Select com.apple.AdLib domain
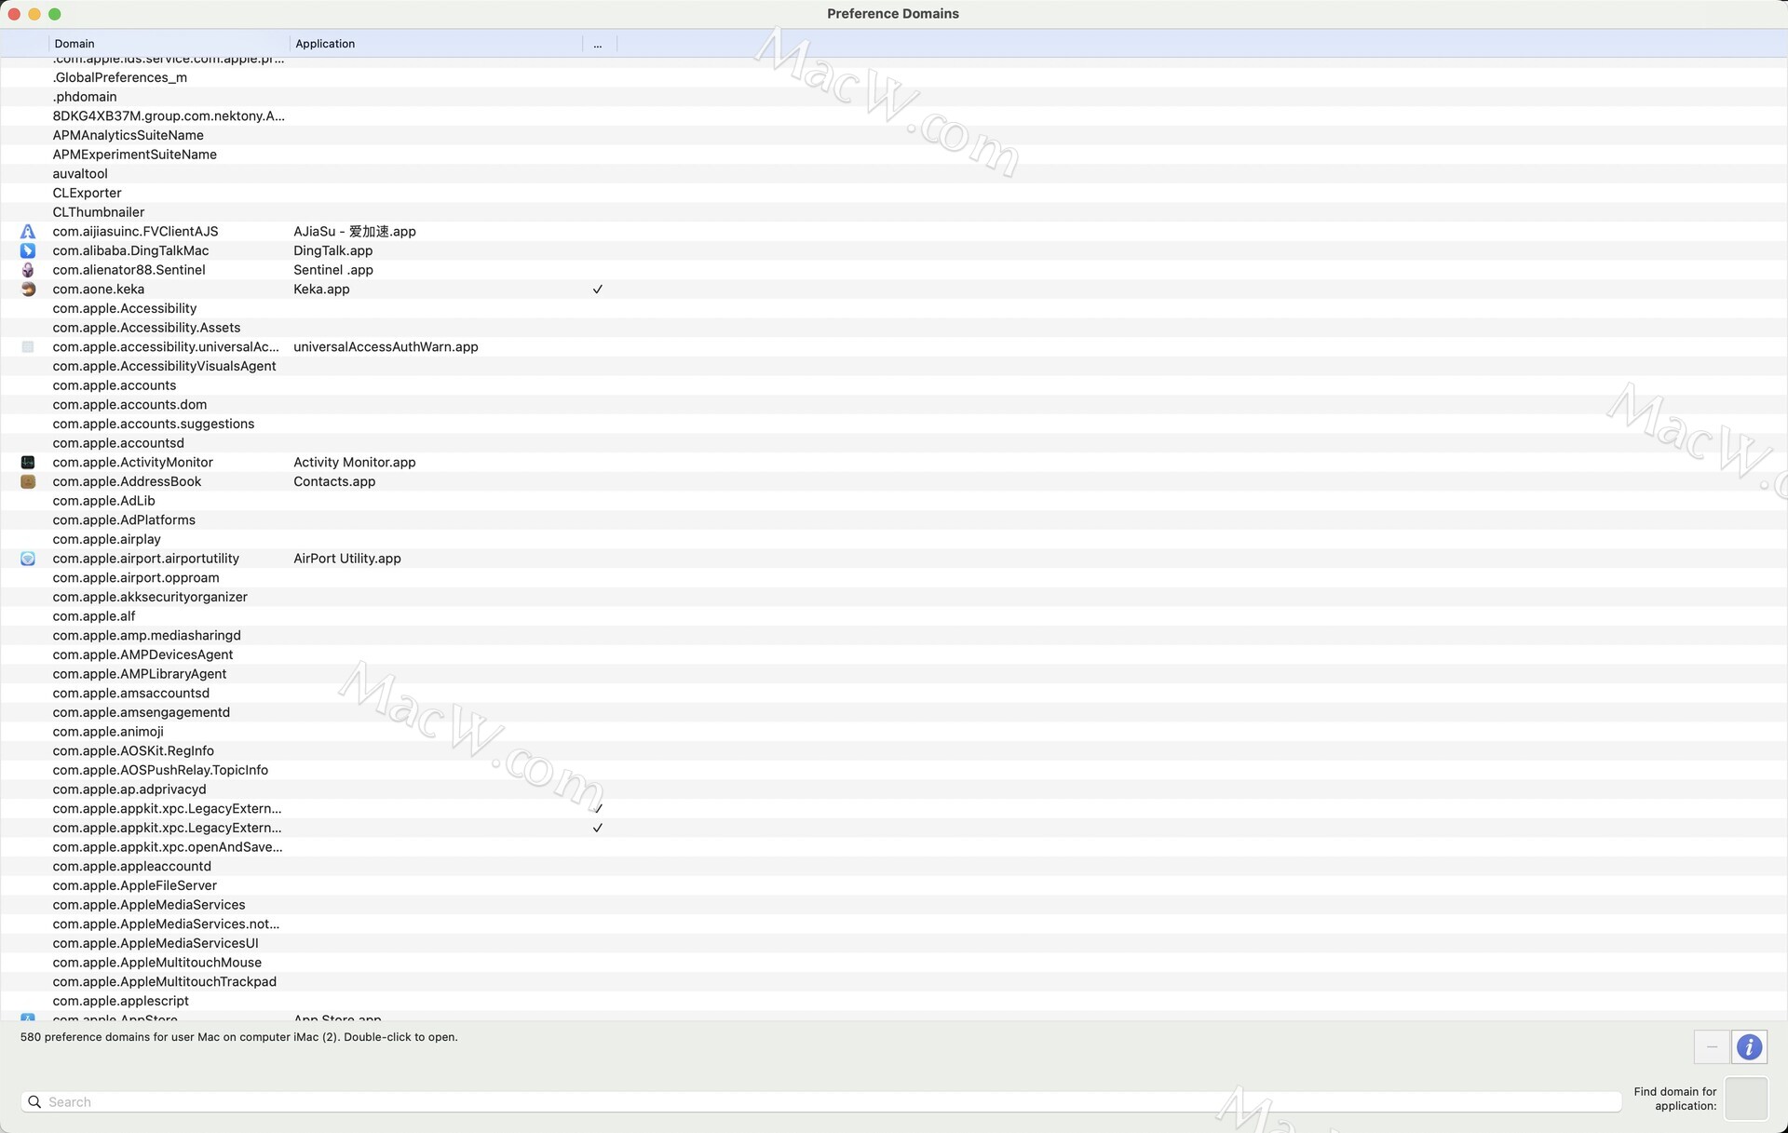Viewport: 1788px width, 1133px height. pyautogui.click(x=103, y=501)
